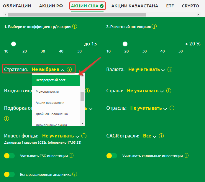The image size is (205, 182).
Task: Open the CAGR отрасли dropdown
Action: [149, 136]
